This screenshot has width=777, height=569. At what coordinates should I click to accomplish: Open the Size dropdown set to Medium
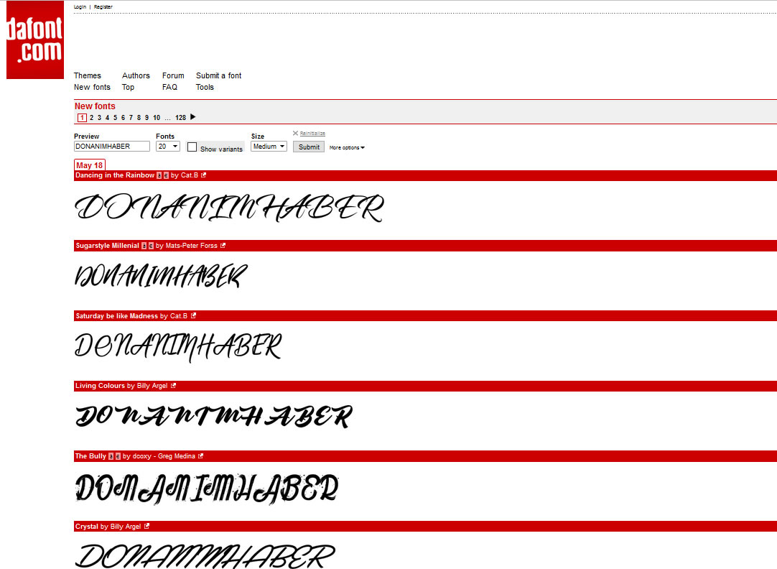[269, 147]
